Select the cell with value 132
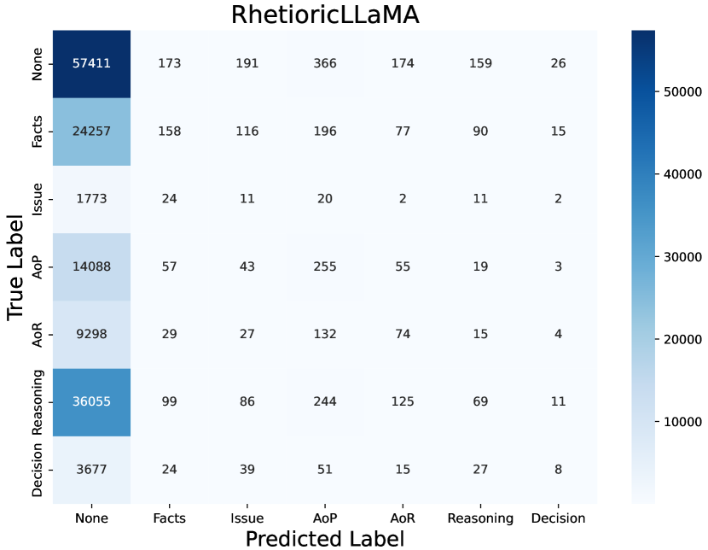The image size is (708, 550). (x=324, y=335)
